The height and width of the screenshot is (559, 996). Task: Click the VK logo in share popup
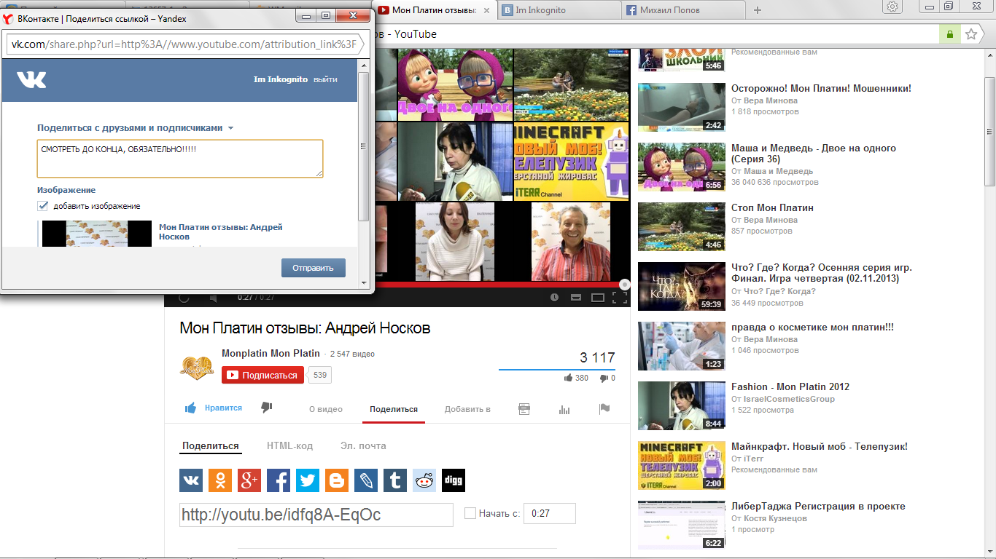click(31, 79)
